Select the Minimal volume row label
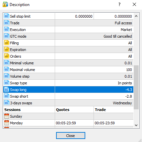 coord(22,63)
